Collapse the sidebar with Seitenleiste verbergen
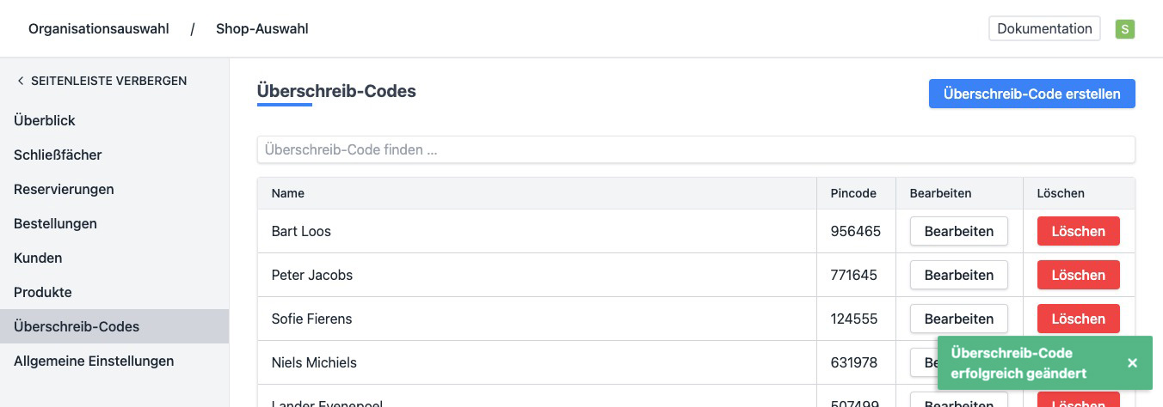The height and width of the screenshot is (407, 1163). (x=102, y=81)
